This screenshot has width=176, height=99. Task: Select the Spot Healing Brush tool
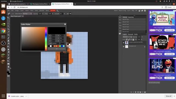tap(9, 35)
